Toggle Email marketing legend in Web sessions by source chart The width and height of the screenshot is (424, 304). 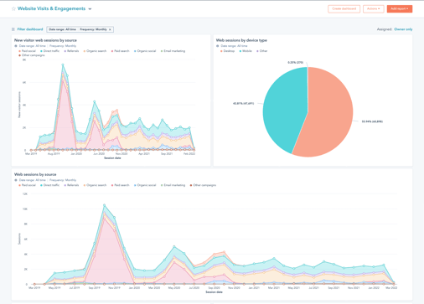click(173, 185)
